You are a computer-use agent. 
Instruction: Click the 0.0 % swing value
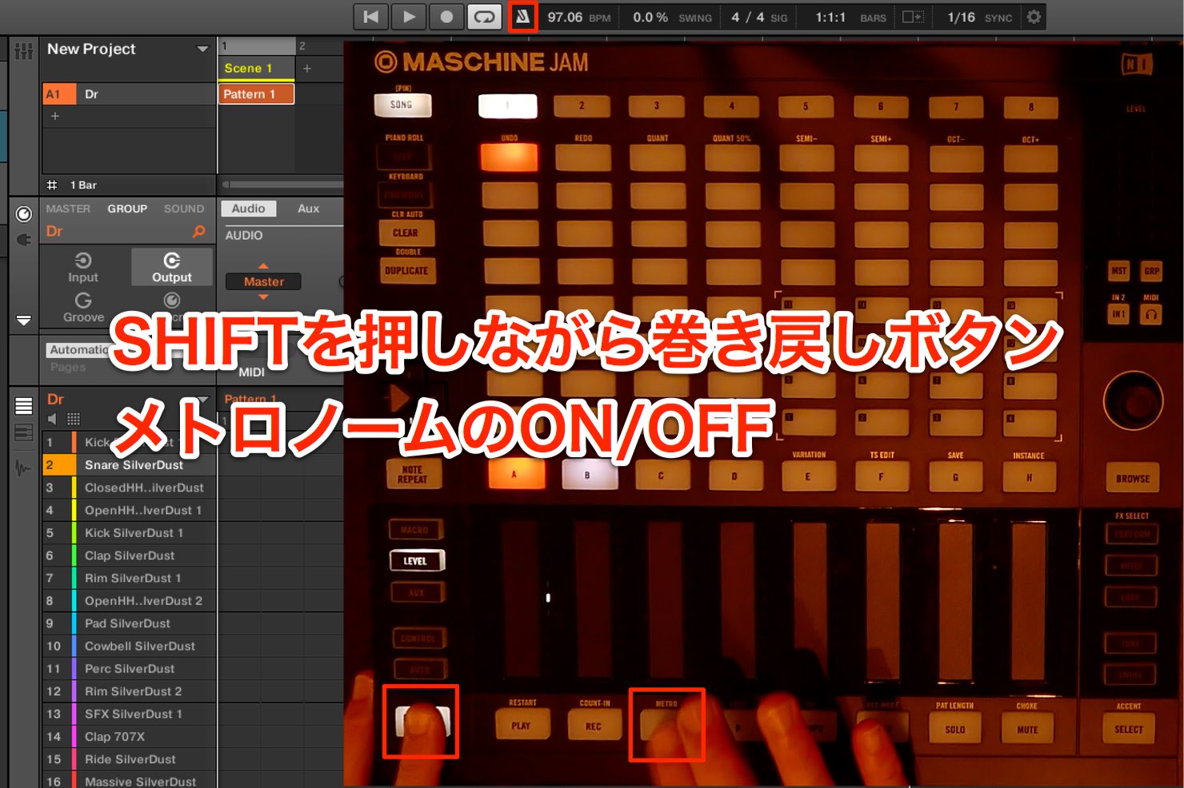tap(650, 18)
